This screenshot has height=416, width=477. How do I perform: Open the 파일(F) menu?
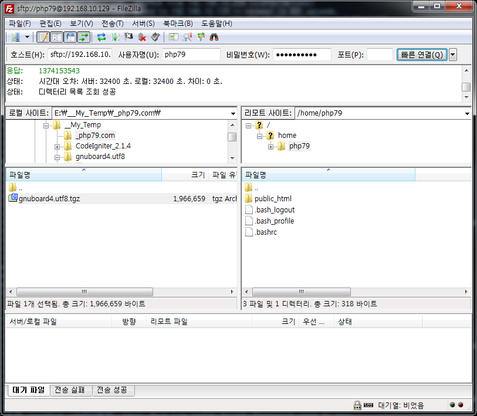tap(20, 23)
